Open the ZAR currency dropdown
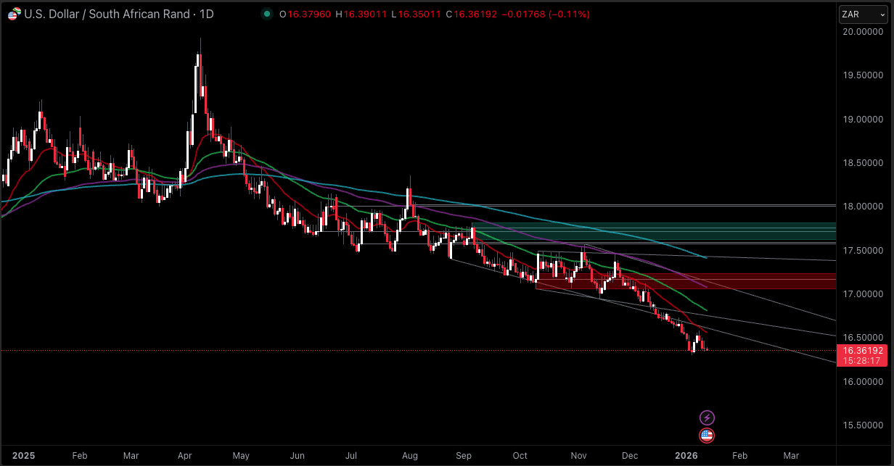 point(863,14)
